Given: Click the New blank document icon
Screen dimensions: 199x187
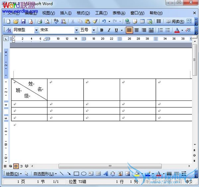Looking at the screenshot, I should click(x=9, y=21).
